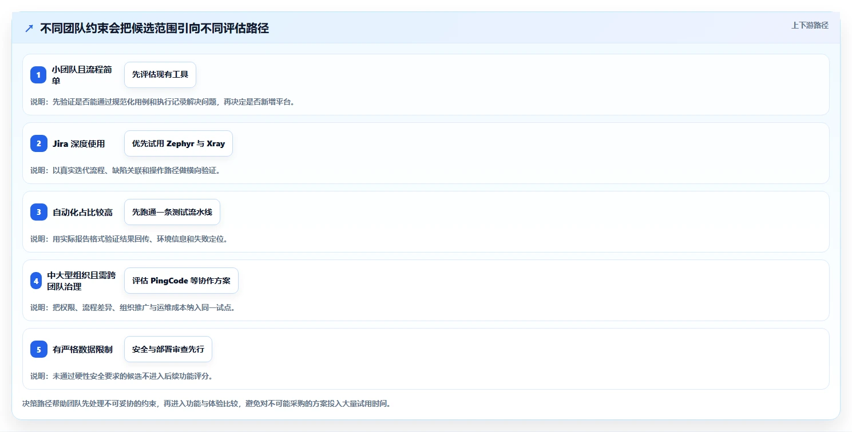
Task: Click the description starting 未通过硬性安全要求
Action: (122, 376)
